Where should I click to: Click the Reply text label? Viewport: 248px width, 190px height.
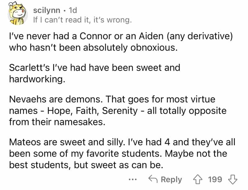point(171,179)
